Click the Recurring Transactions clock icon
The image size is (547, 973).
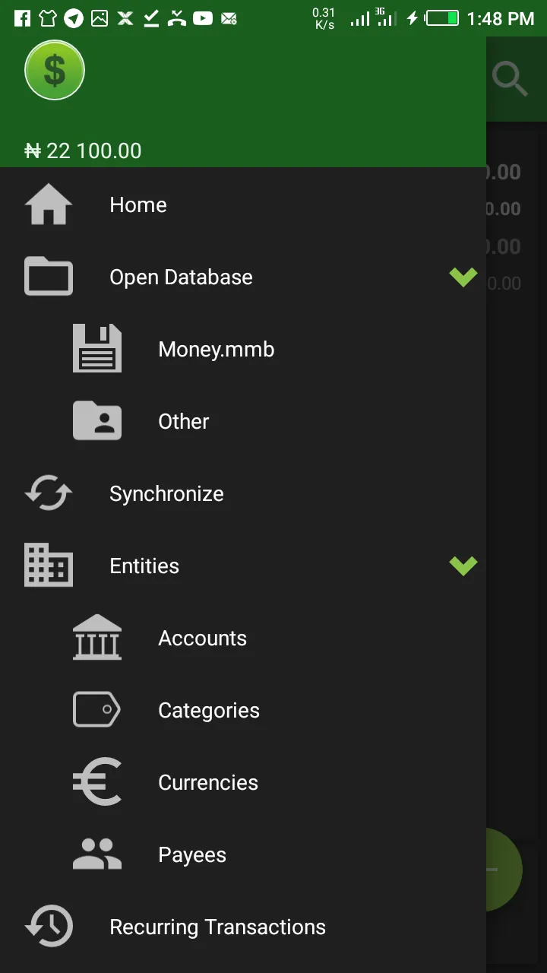coord(49,927)
